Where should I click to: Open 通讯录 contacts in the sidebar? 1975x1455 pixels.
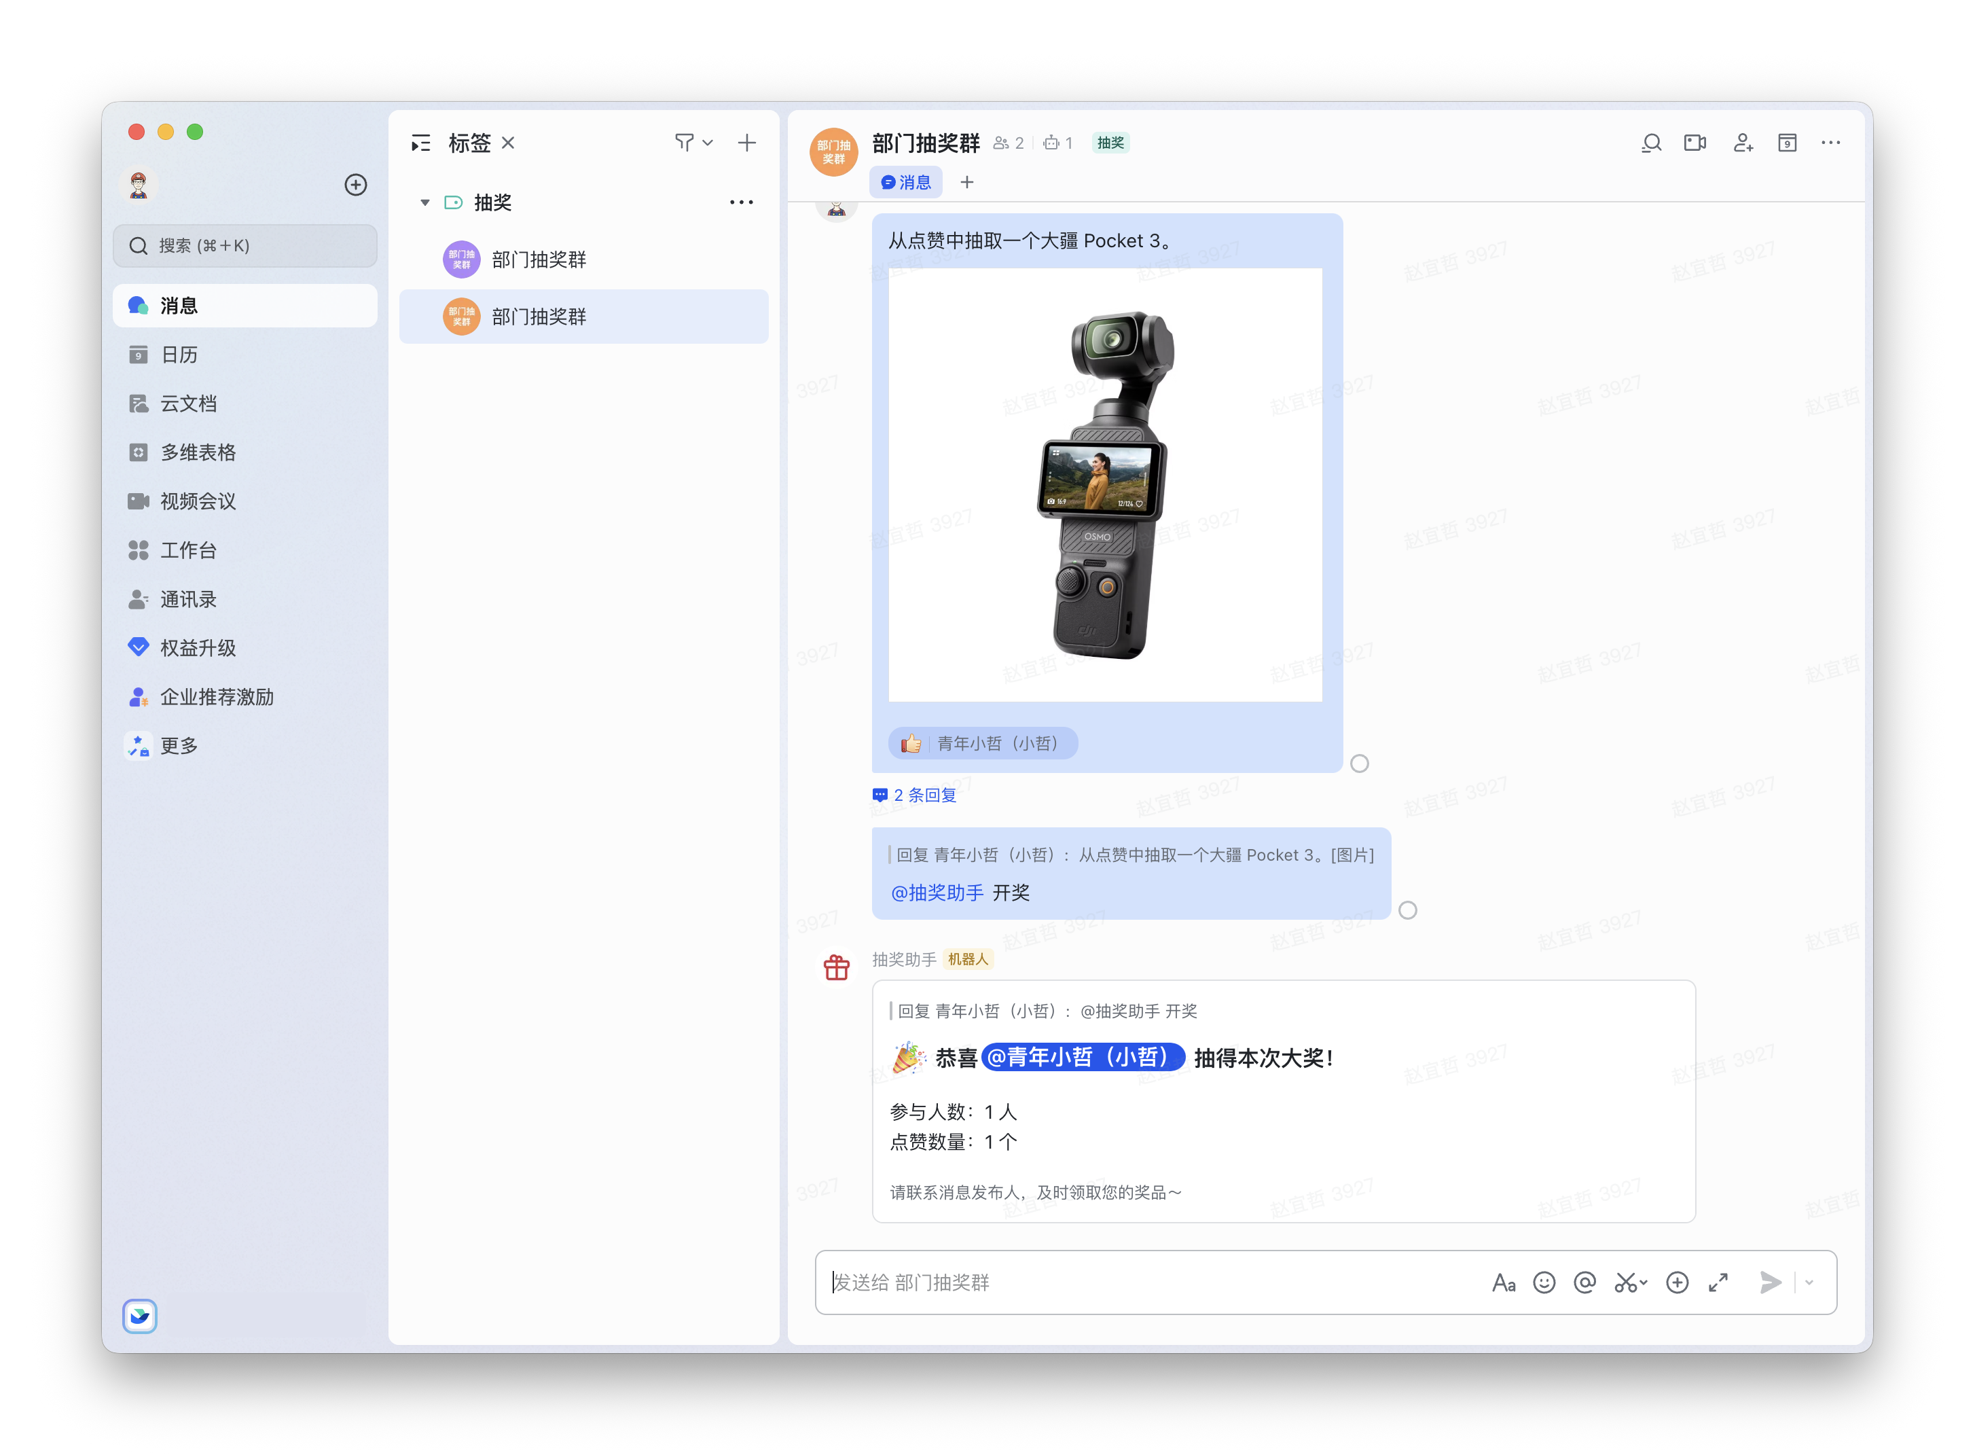(188, 598)
